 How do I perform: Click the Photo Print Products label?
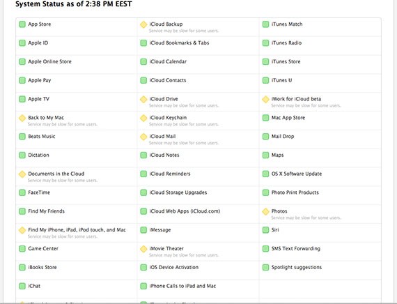pyautogui.click(x=295, y=192)
